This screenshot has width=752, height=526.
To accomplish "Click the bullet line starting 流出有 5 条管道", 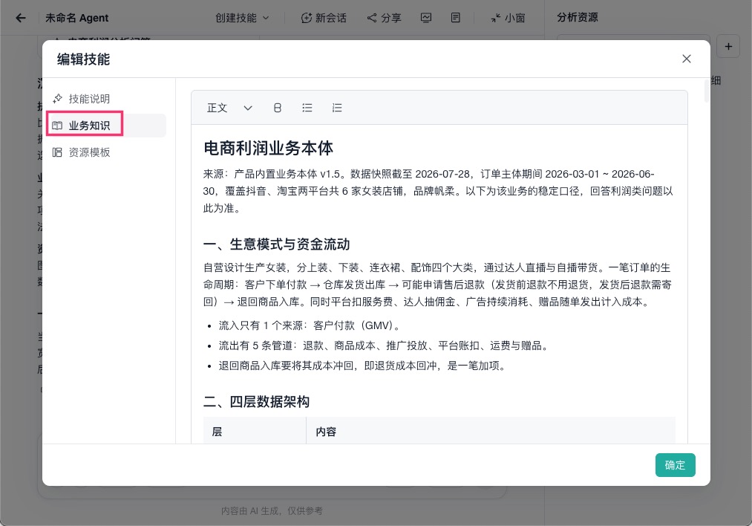I will coord(384,345).
